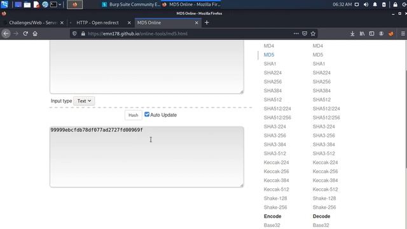Open the Library icon in the toolbar

click(362, 34)
